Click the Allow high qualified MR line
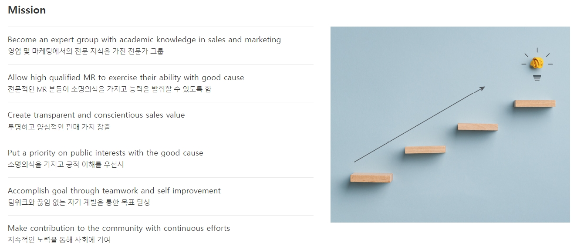The height and width of the screenshot is (250, 577). (x=126, y=78)
